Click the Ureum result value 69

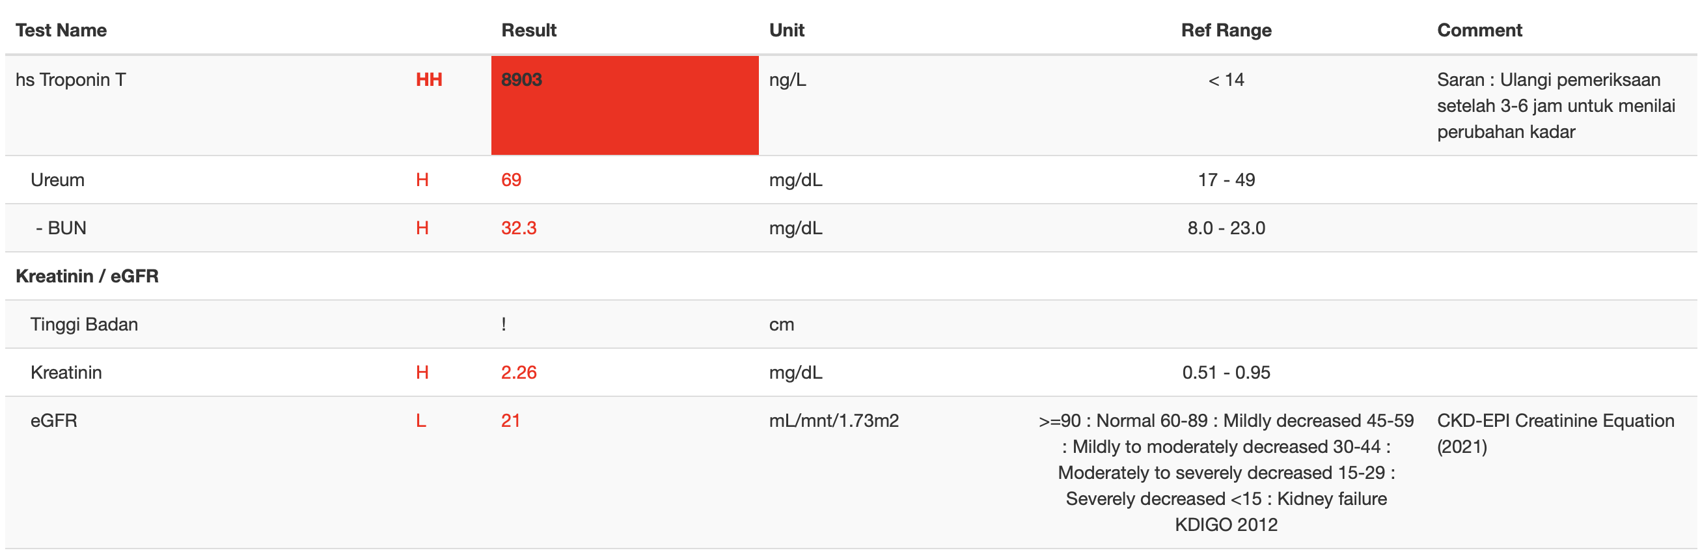click(511, 180)
